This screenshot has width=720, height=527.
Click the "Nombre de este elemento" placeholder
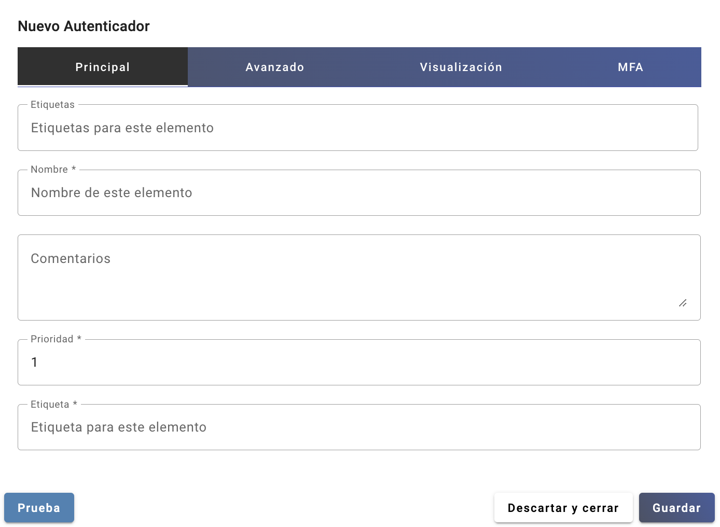coord(112,193)
